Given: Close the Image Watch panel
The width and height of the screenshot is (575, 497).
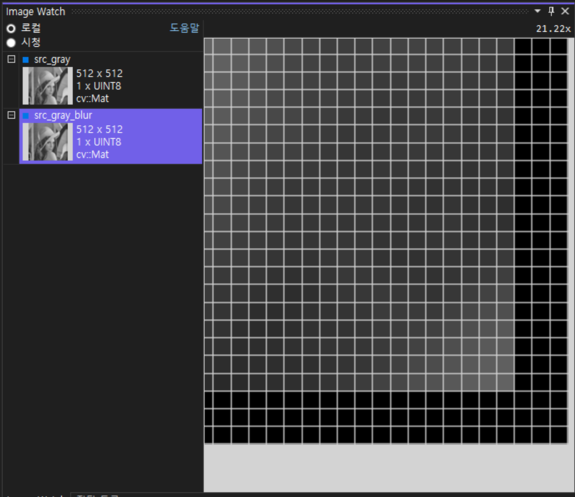Looking at the screenshot, I should (565, 11).
